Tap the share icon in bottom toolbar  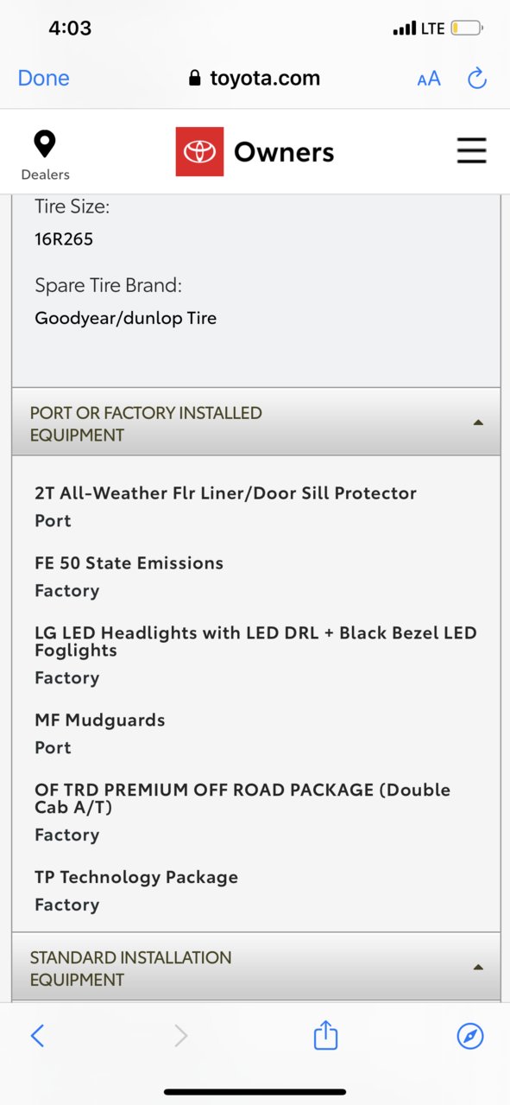tap(325, 1035)
